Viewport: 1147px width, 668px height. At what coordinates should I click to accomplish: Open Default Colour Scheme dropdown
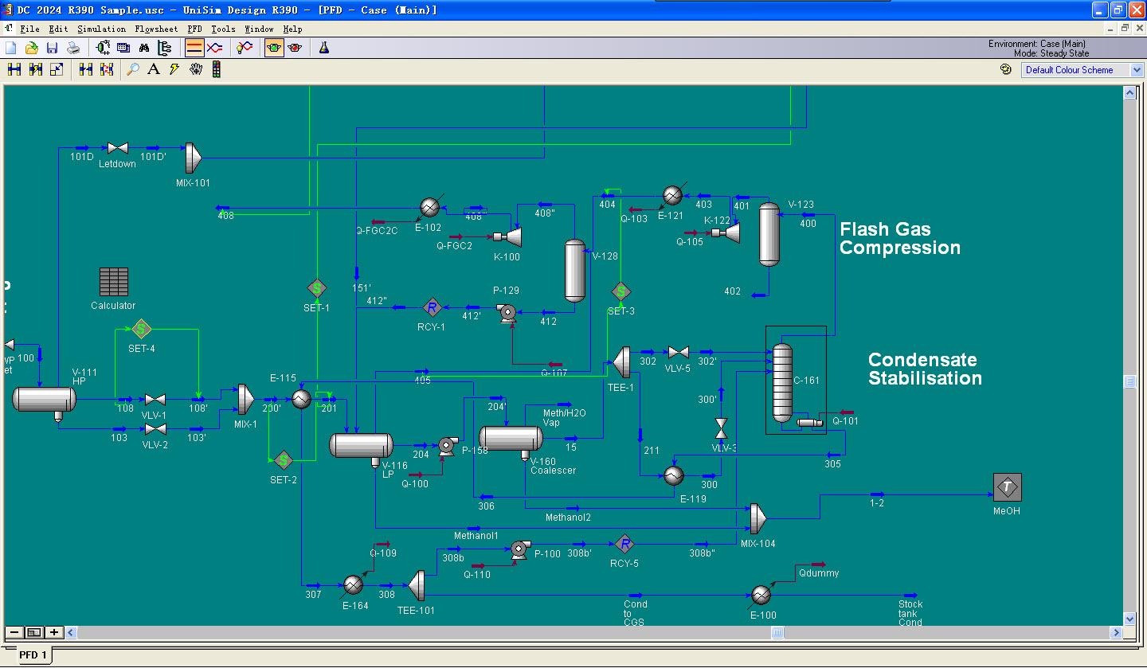click(1137, 70)
